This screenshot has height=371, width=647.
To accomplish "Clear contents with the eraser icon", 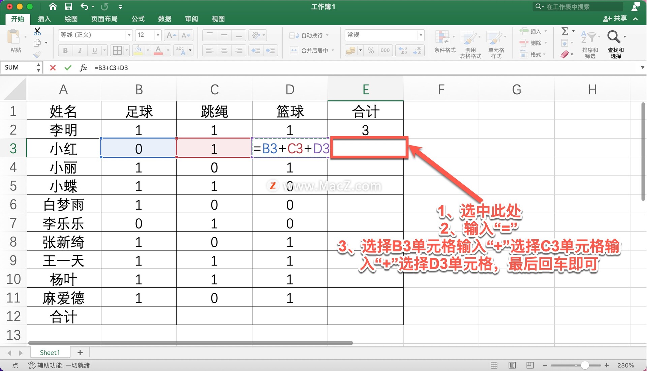I will [x=565, y=54].
